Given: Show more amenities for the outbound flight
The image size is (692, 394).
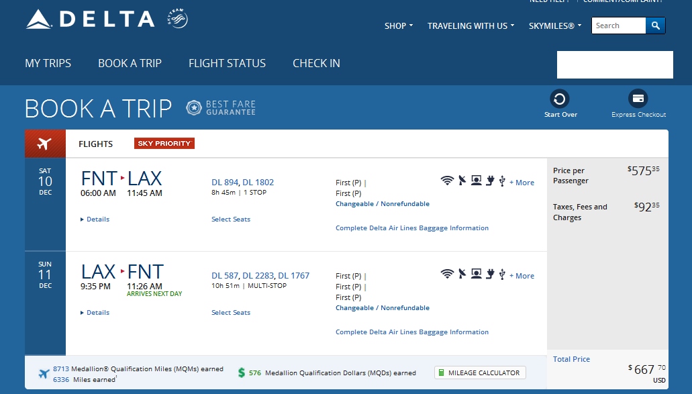Looking at the screenshot, I should [522, 183].
